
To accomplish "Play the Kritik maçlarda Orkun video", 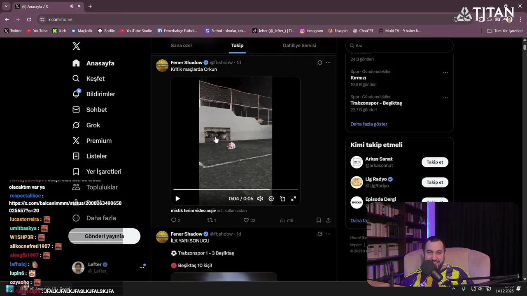I will coord(177,199).
